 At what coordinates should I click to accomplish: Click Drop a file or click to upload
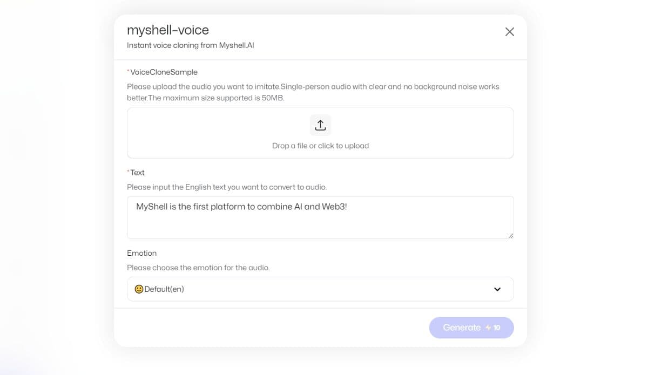[x=320, y=145]
